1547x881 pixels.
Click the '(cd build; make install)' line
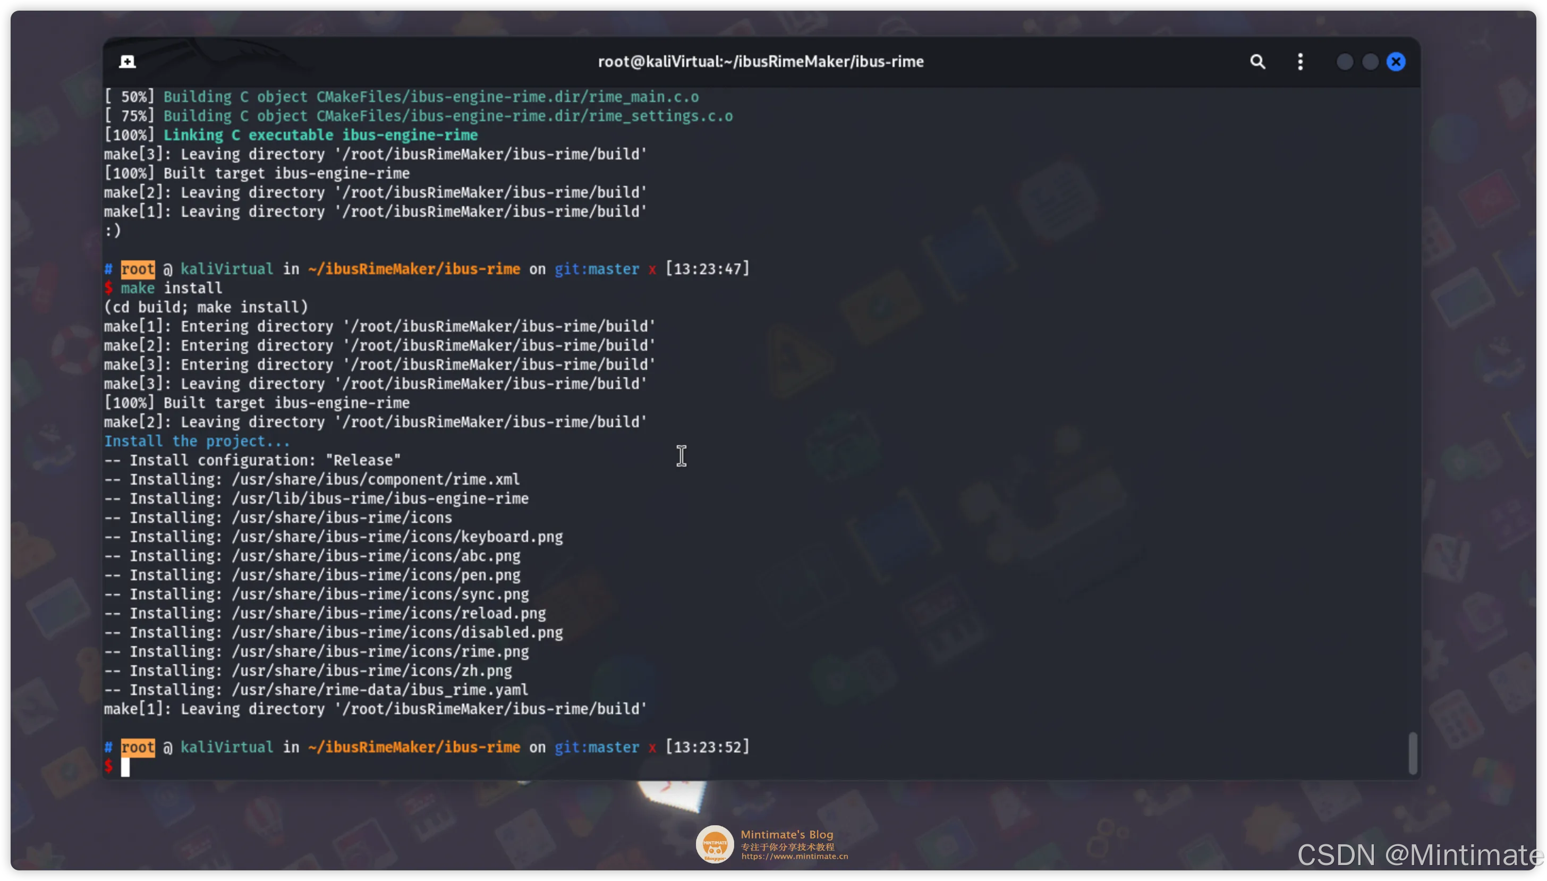click(206, 307)
